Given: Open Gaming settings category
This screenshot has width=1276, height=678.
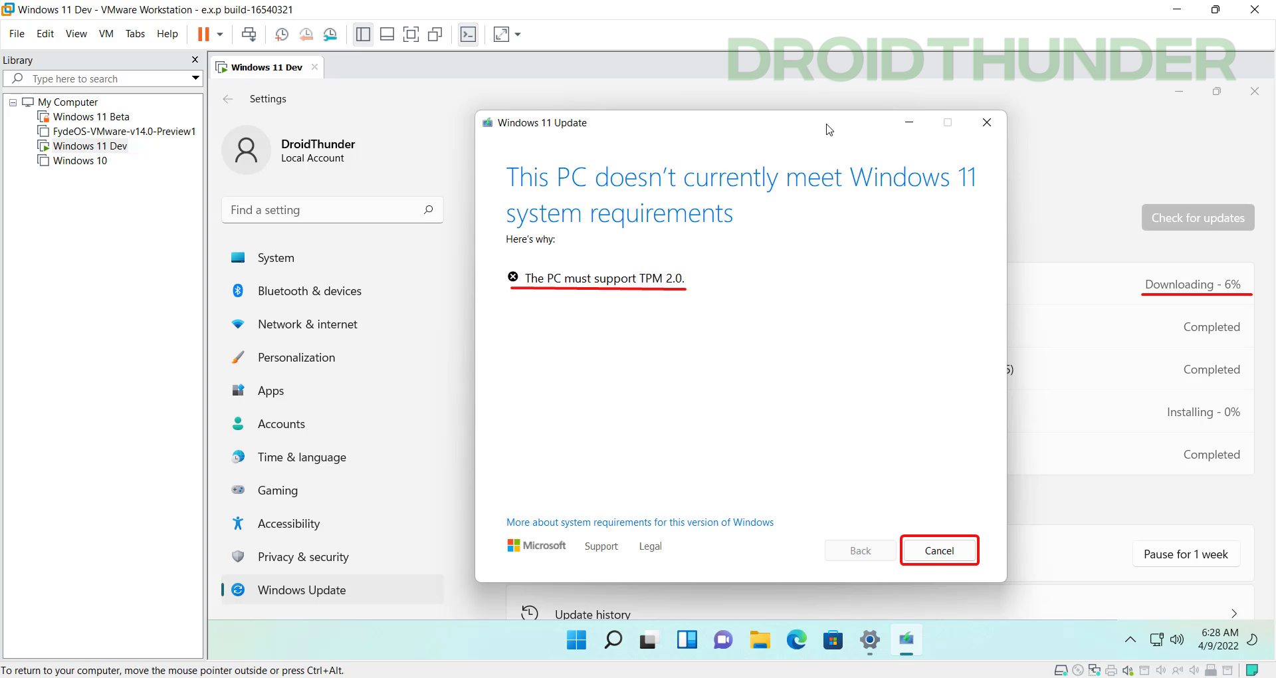Looking at the screenshot, I should pyautogui.click(x=332, y=491).
